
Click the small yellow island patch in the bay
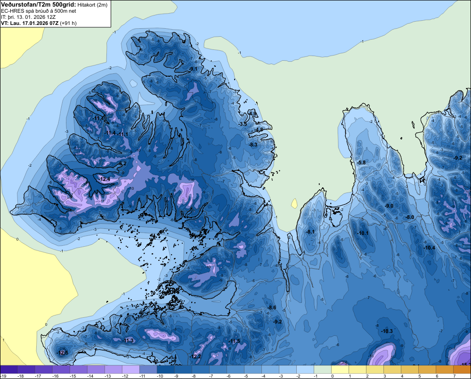pos(294,203)
